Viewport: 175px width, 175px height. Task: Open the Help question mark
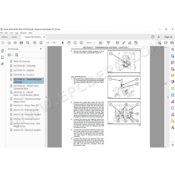pyautogui.click(x=153, y=37)
